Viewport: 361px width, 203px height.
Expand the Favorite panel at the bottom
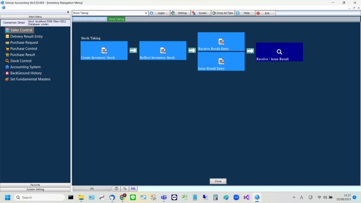[x=35, y=185]
